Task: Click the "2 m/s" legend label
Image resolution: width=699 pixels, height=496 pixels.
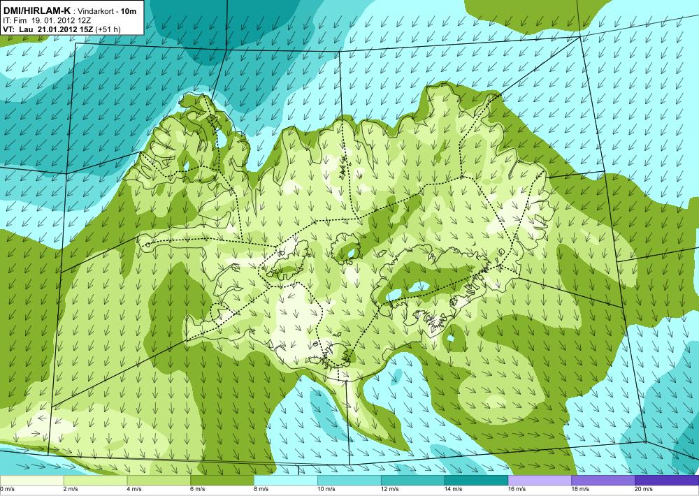Action: point(72,489)
